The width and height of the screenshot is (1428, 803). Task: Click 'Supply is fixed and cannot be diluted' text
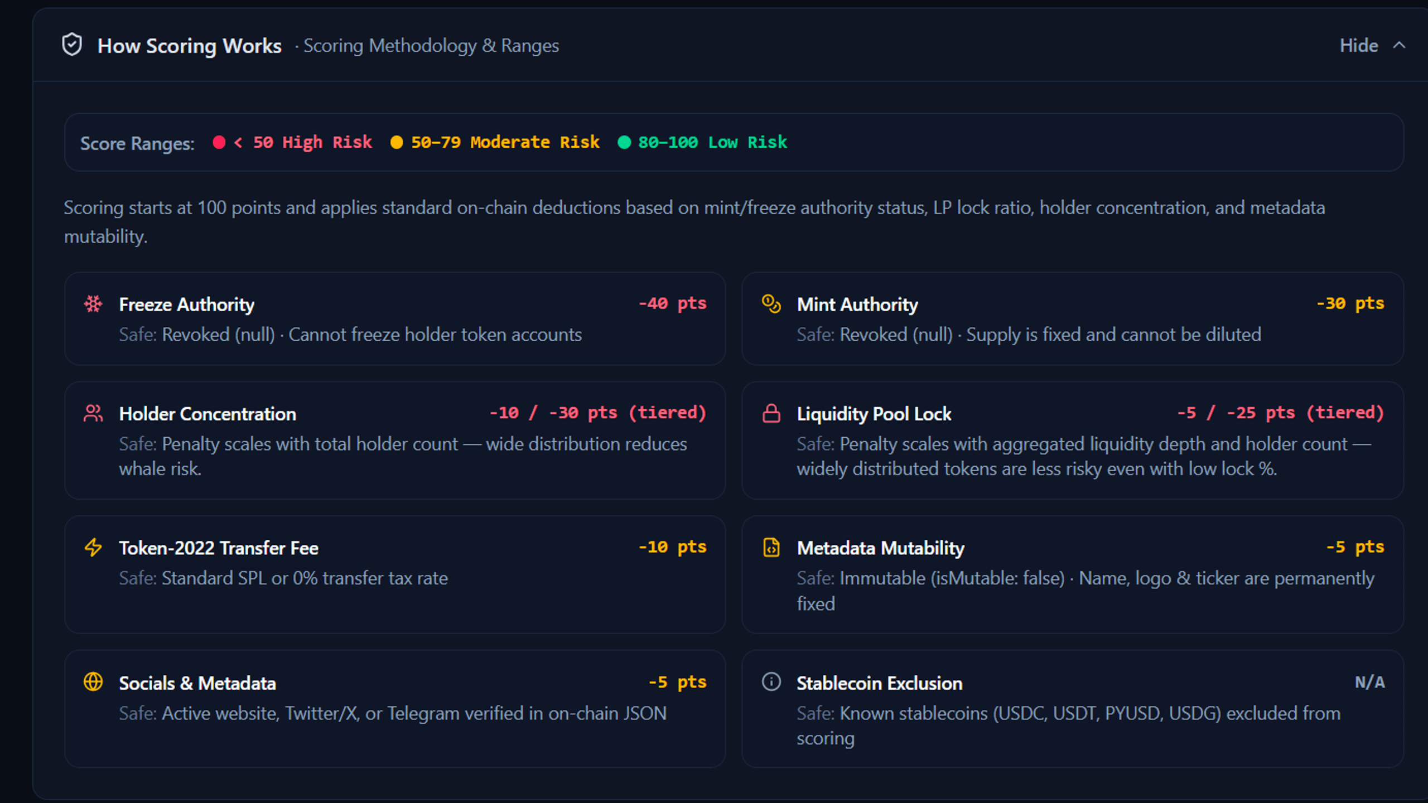click(1113, 335)
